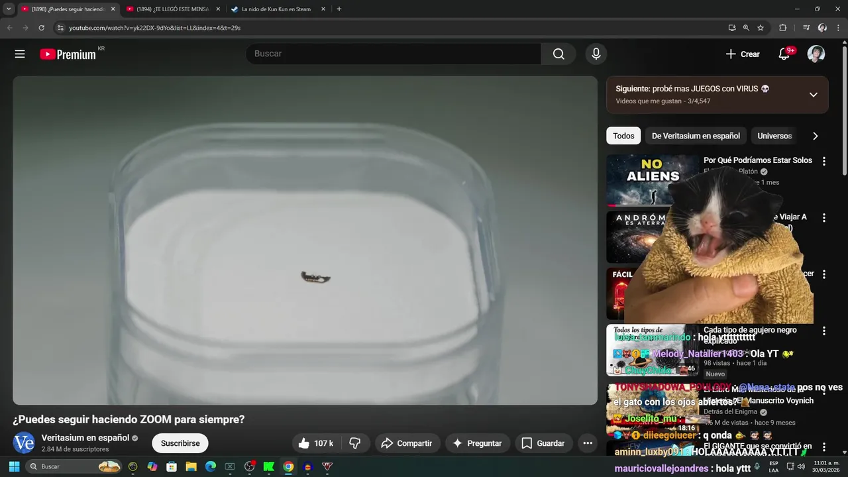Open Kick app icon in taskbar
The image size is (848, 477).
tap(269, 466)
